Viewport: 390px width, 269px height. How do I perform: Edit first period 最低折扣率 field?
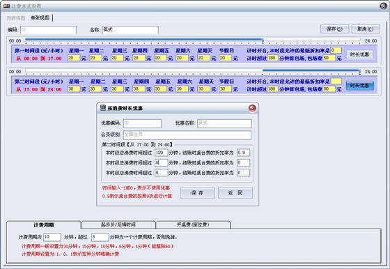336,50
